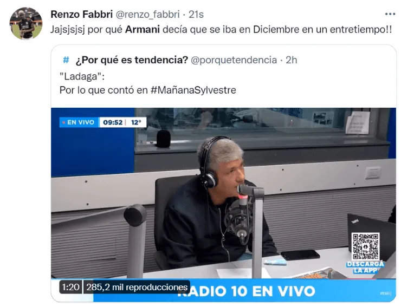
Task: Click the hashtag icon beside ¿Por qué es tendencia?
Action: click(66, 60)
